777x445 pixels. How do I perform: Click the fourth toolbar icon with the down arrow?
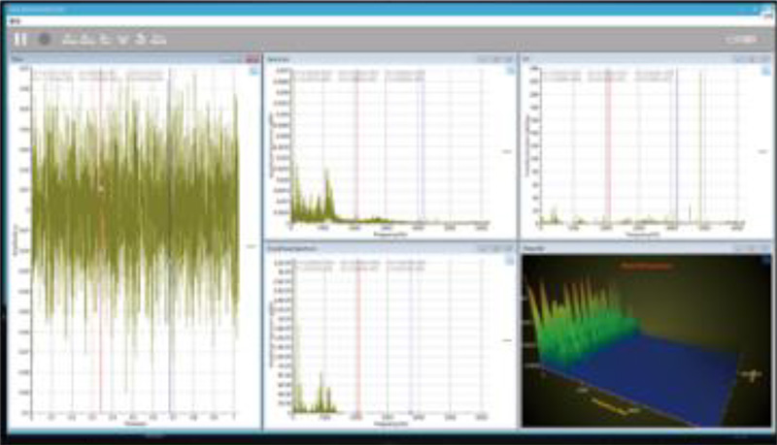122,39
